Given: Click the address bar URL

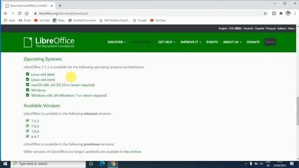Looking at the screenshot, I should coord(64,14).
